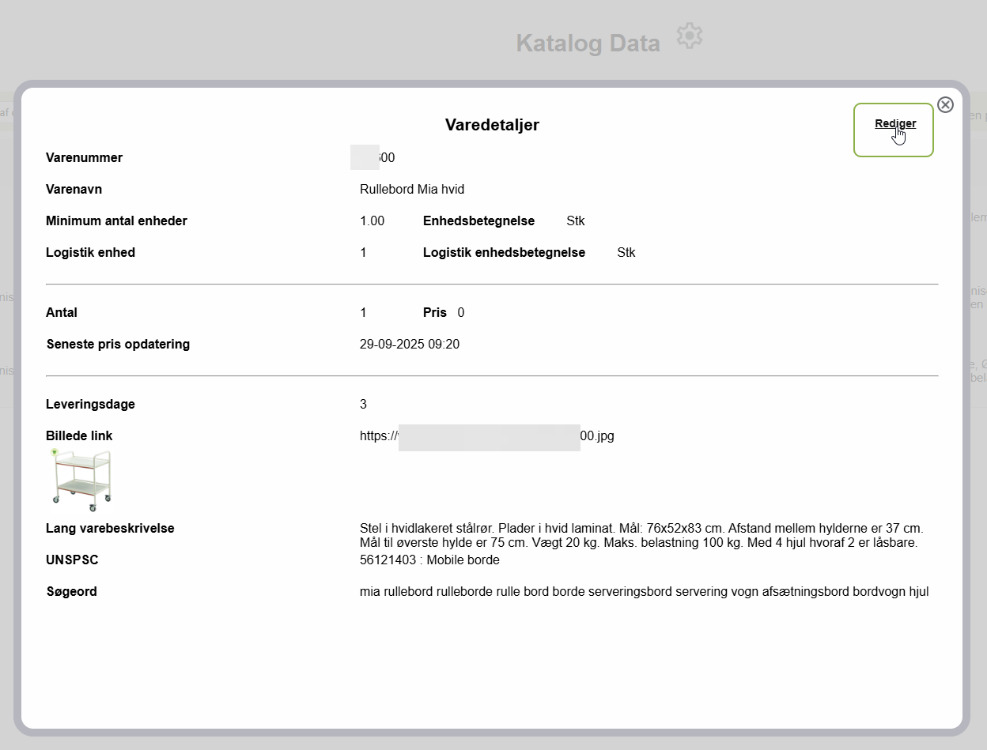
Task: Click the Søgeord label
Action: tap(72, 592)
